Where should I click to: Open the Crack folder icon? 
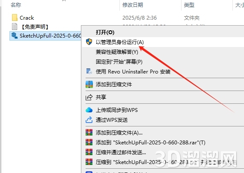click(15, 18)
